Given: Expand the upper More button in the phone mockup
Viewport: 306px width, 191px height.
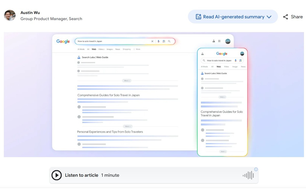Looking at the screenshot, I should pos(222,97).
